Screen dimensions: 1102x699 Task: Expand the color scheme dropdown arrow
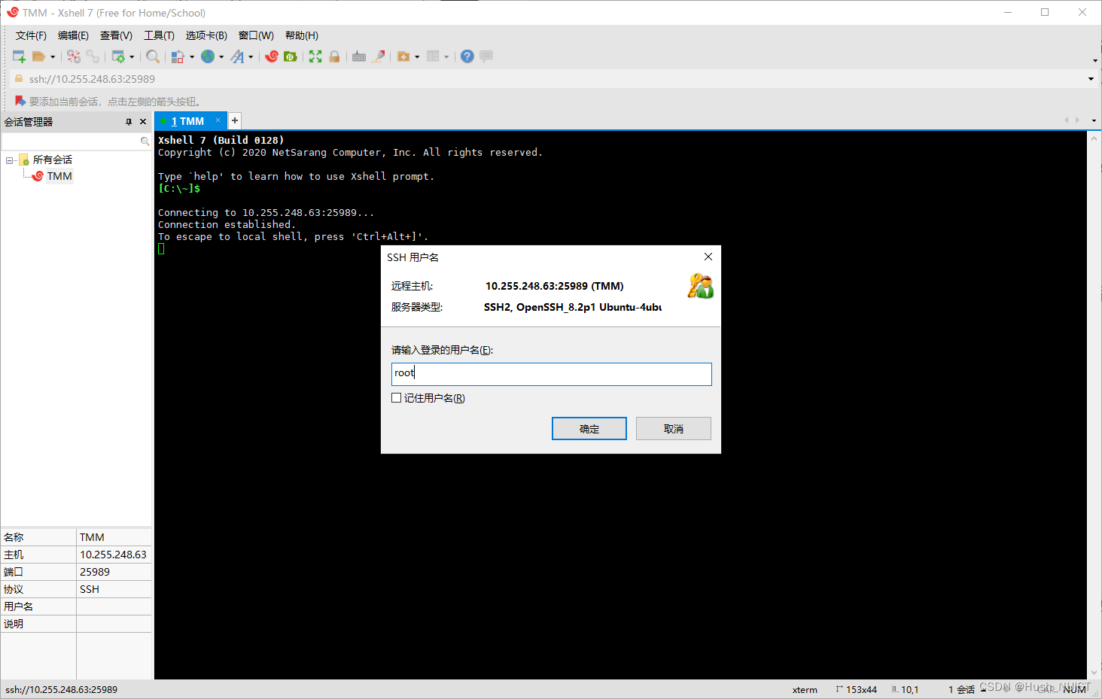coord(192,57)
